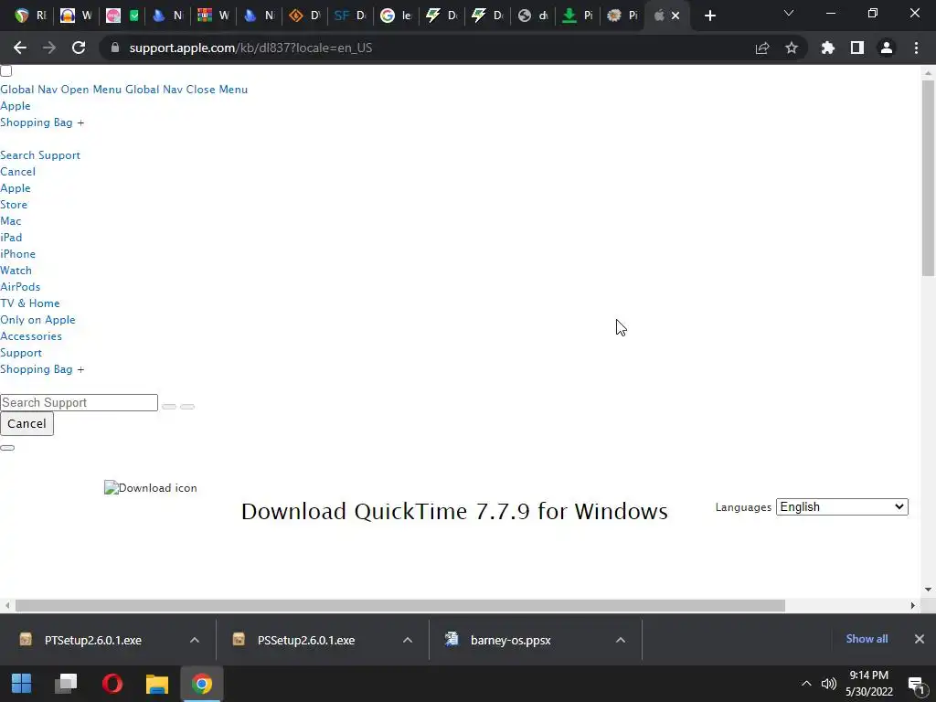Switch to the WinRAR books icon 'W' tab
Viewport: 936px width, 702px height.
[x=214, y=16]
